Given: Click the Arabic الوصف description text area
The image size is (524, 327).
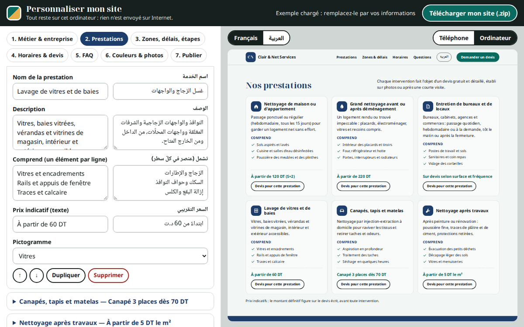Looking at the screenshot, I should [160, 133].
